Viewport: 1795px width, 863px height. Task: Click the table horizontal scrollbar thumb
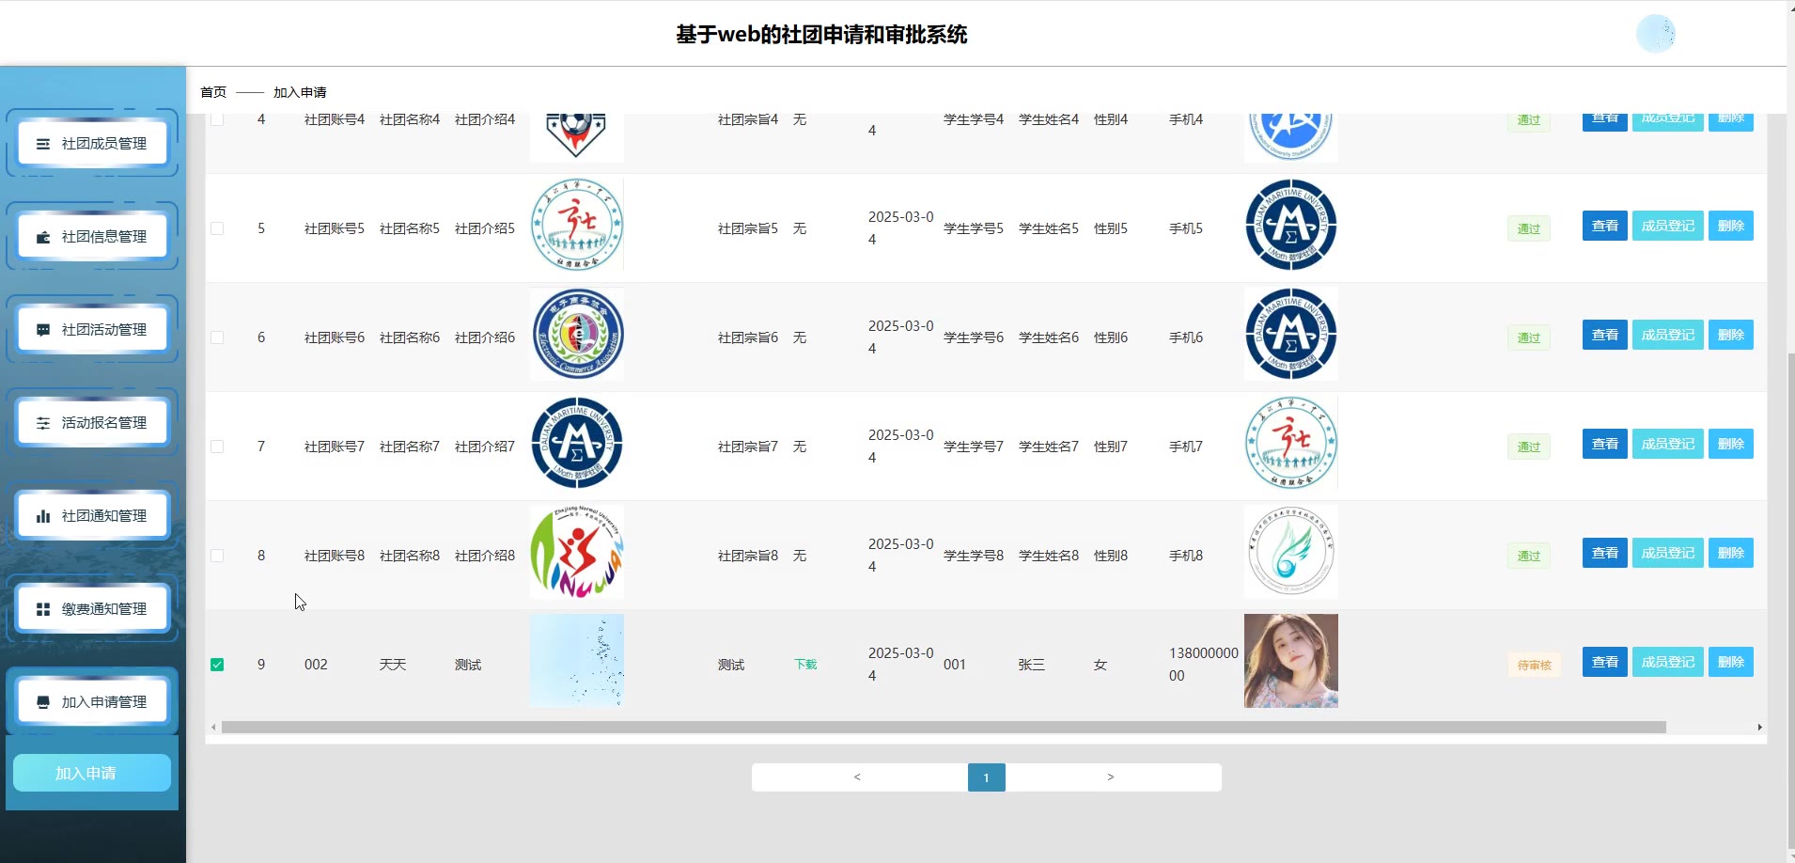click(x=944, y=727)
